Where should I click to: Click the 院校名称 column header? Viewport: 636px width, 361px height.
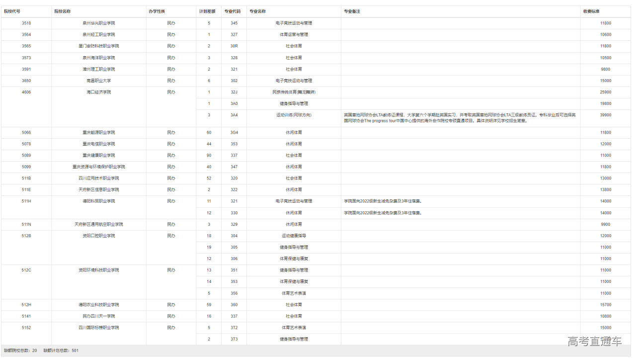click(x=63, y=11)
